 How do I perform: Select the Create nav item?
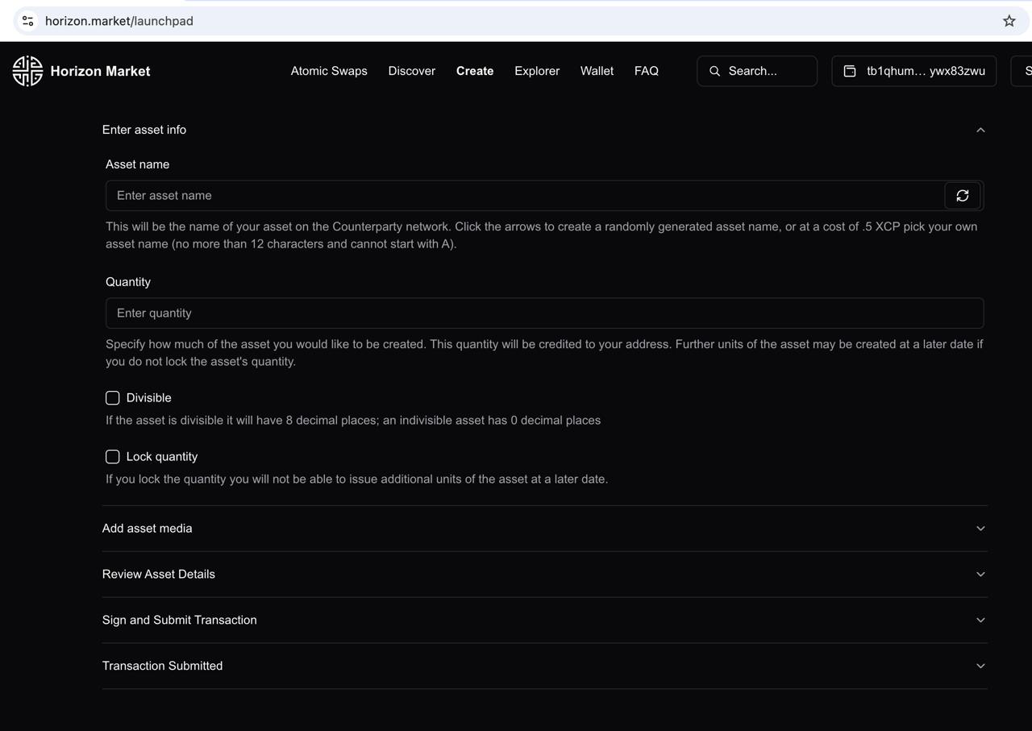[x=475, y=71]
